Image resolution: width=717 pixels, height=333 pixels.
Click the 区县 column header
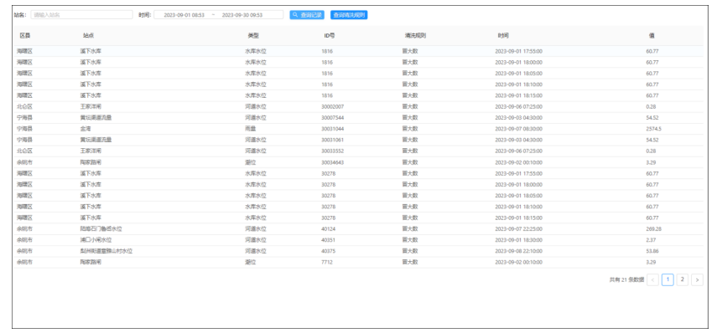24,36
